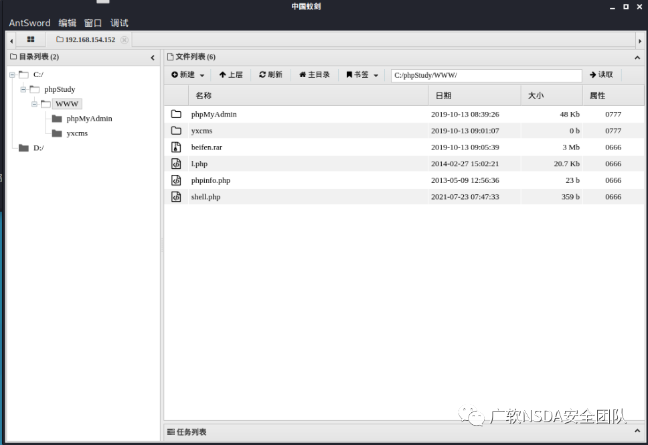Click the phpinfo.php file icon
648x445 pixels.
(x=176, y=180)
